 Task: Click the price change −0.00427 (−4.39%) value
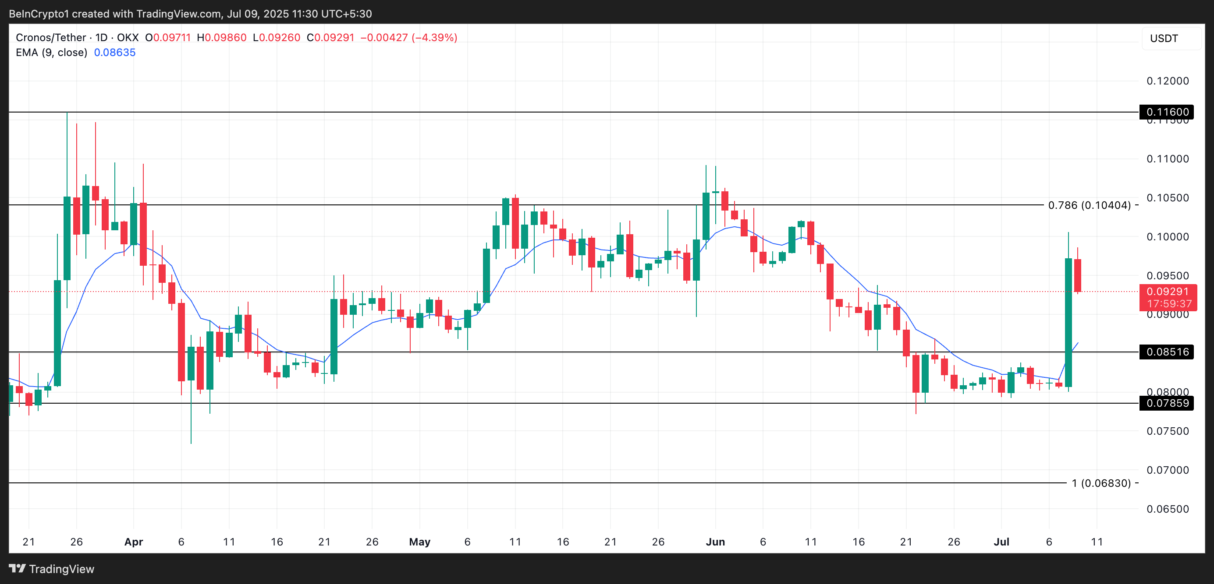point(408,38)
